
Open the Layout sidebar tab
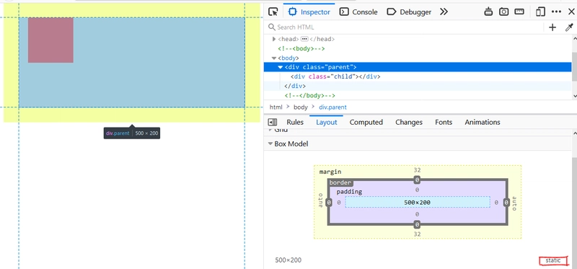point(327,122)
